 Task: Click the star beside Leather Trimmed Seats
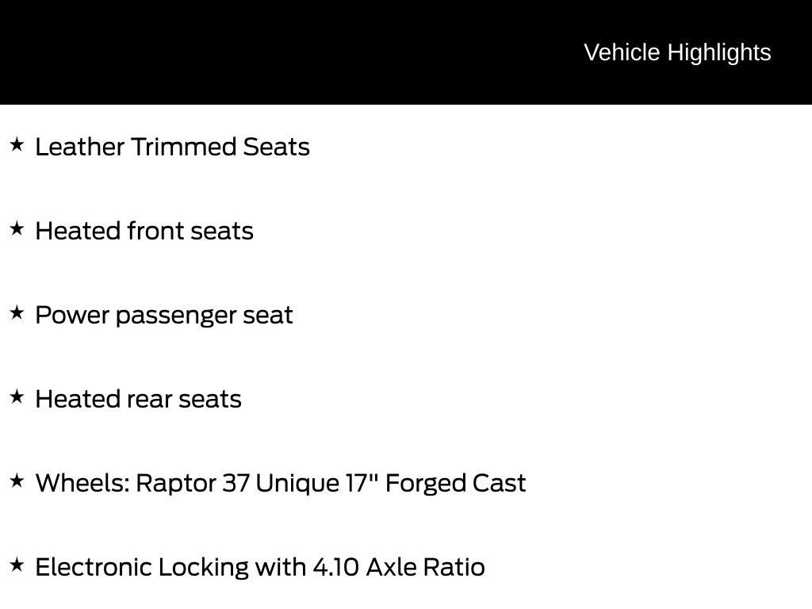click(17, 145)
